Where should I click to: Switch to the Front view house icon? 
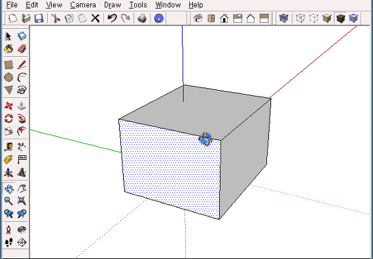(x=224, y=18)
